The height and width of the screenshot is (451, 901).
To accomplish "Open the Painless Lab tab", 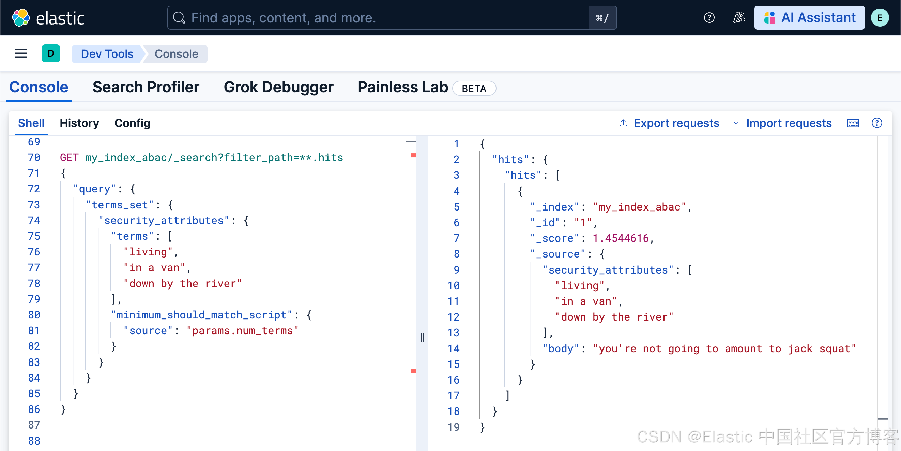I will point(402,87).
